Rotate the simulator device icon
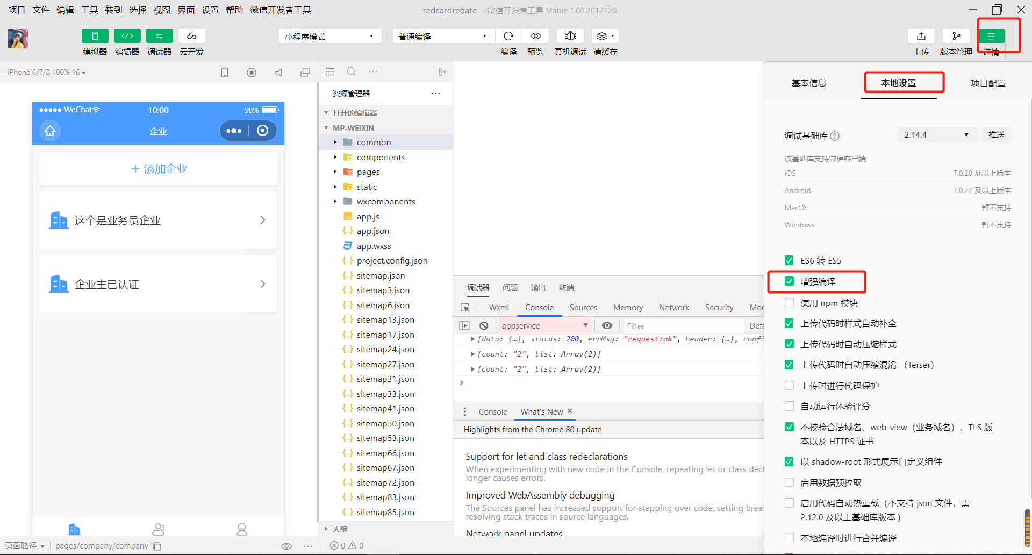The image size is (1032, 555). click(x=225, y=72)
